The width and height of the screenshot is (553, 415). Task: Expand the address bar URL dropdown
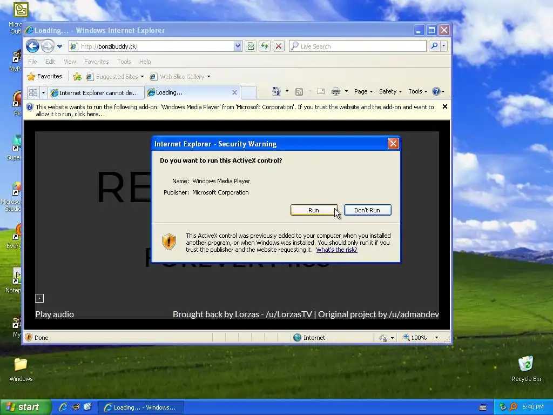point(238,46)
